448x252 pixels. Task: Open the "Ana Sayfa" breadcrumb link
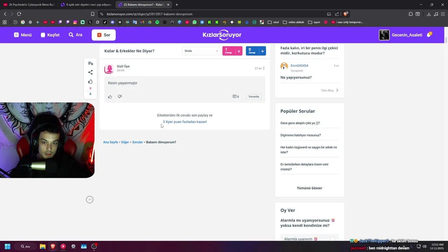pyautogui.click(x=111, y=142)
